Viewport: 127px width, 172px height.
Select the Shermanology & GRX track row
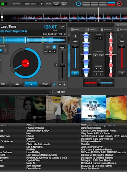pos(63,131)
